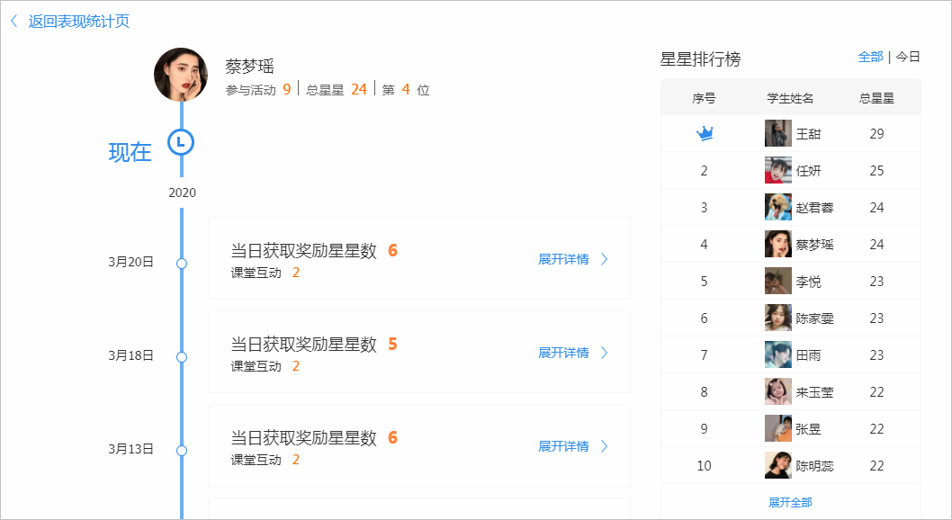The image size is (952, 520).
Task: Expand details for the 3月20日 entry
Action: [573, 259]
